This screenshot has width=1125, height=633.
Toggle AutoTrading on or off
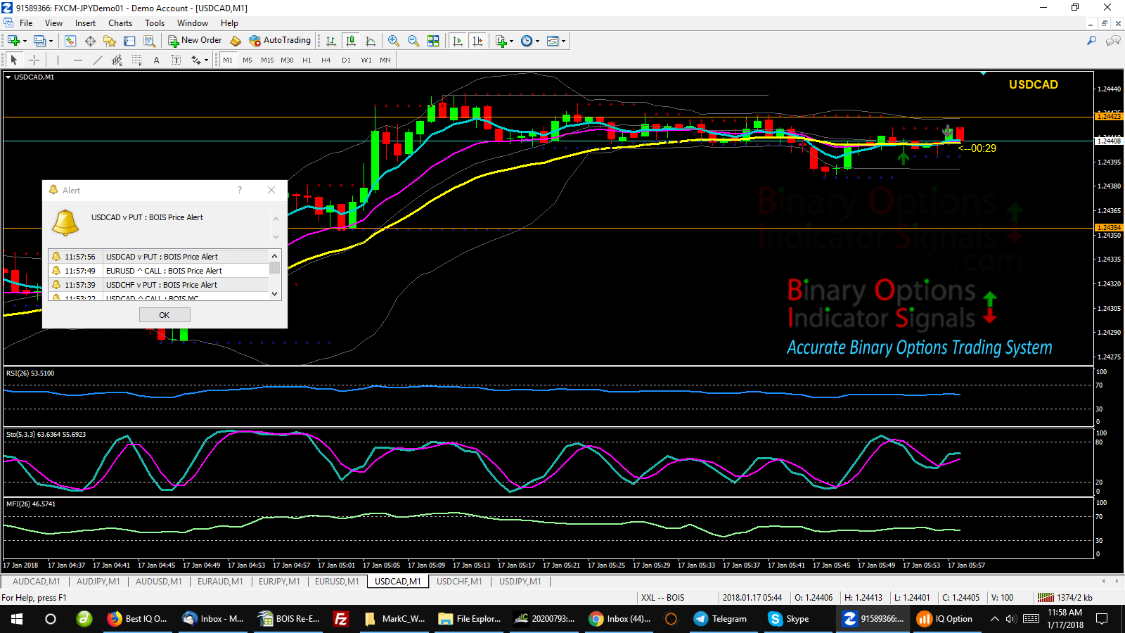(280, 40)
